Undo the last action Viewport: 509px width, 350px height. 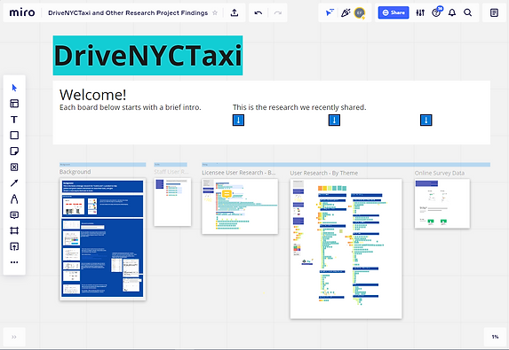pyautogui.click(x=258, y=13)
